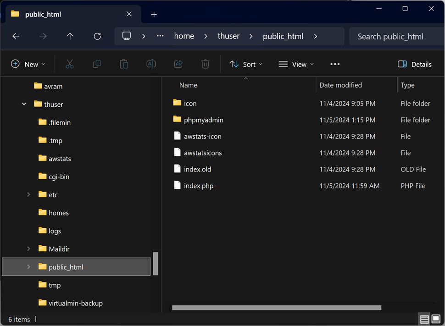Copy files with the Copy toolbar icon
Viewport: 445px width, 326px height.
pos(96,64)
